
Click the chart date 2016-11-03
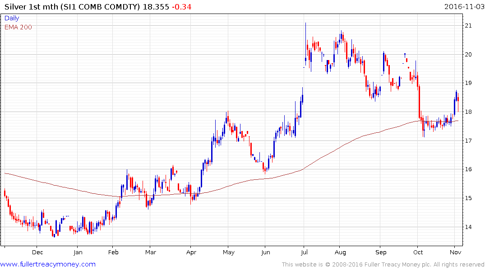click(464, 6)
